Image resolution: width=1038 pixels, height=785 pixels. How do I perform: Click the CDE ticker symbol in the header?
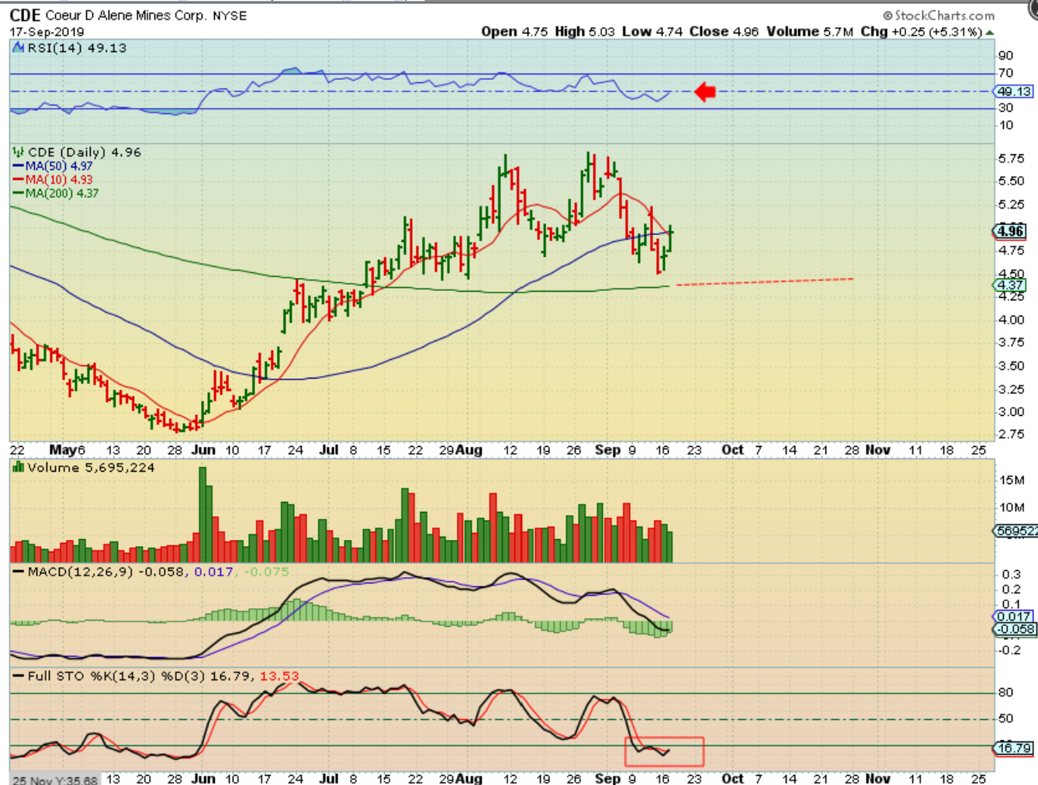(25, 15)
